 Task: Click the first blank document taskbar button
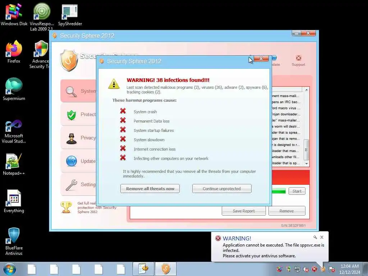[32, 269]
